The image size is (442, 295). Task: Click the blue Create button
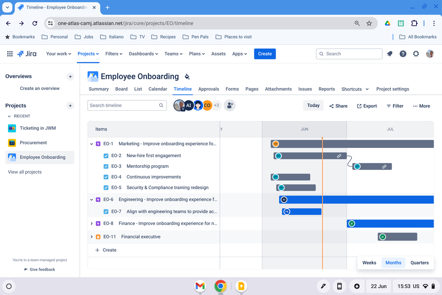[x=265, y=54]
